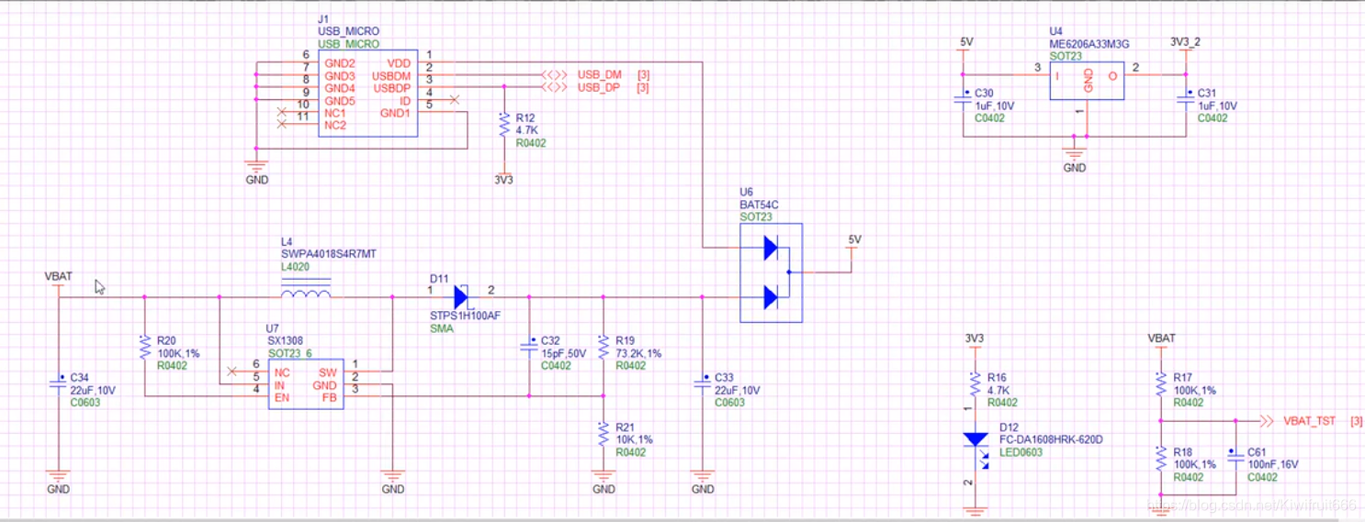Click the GND symbol under the USB connector
The width and height of the screenshot is (1365, 522).
256,166
